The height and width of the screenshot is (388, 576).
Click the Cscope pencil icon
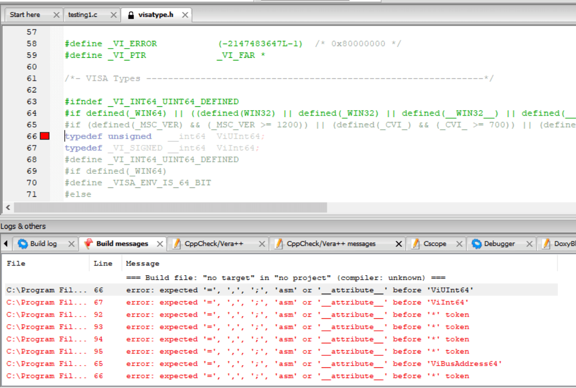click(x=415, y=244)
